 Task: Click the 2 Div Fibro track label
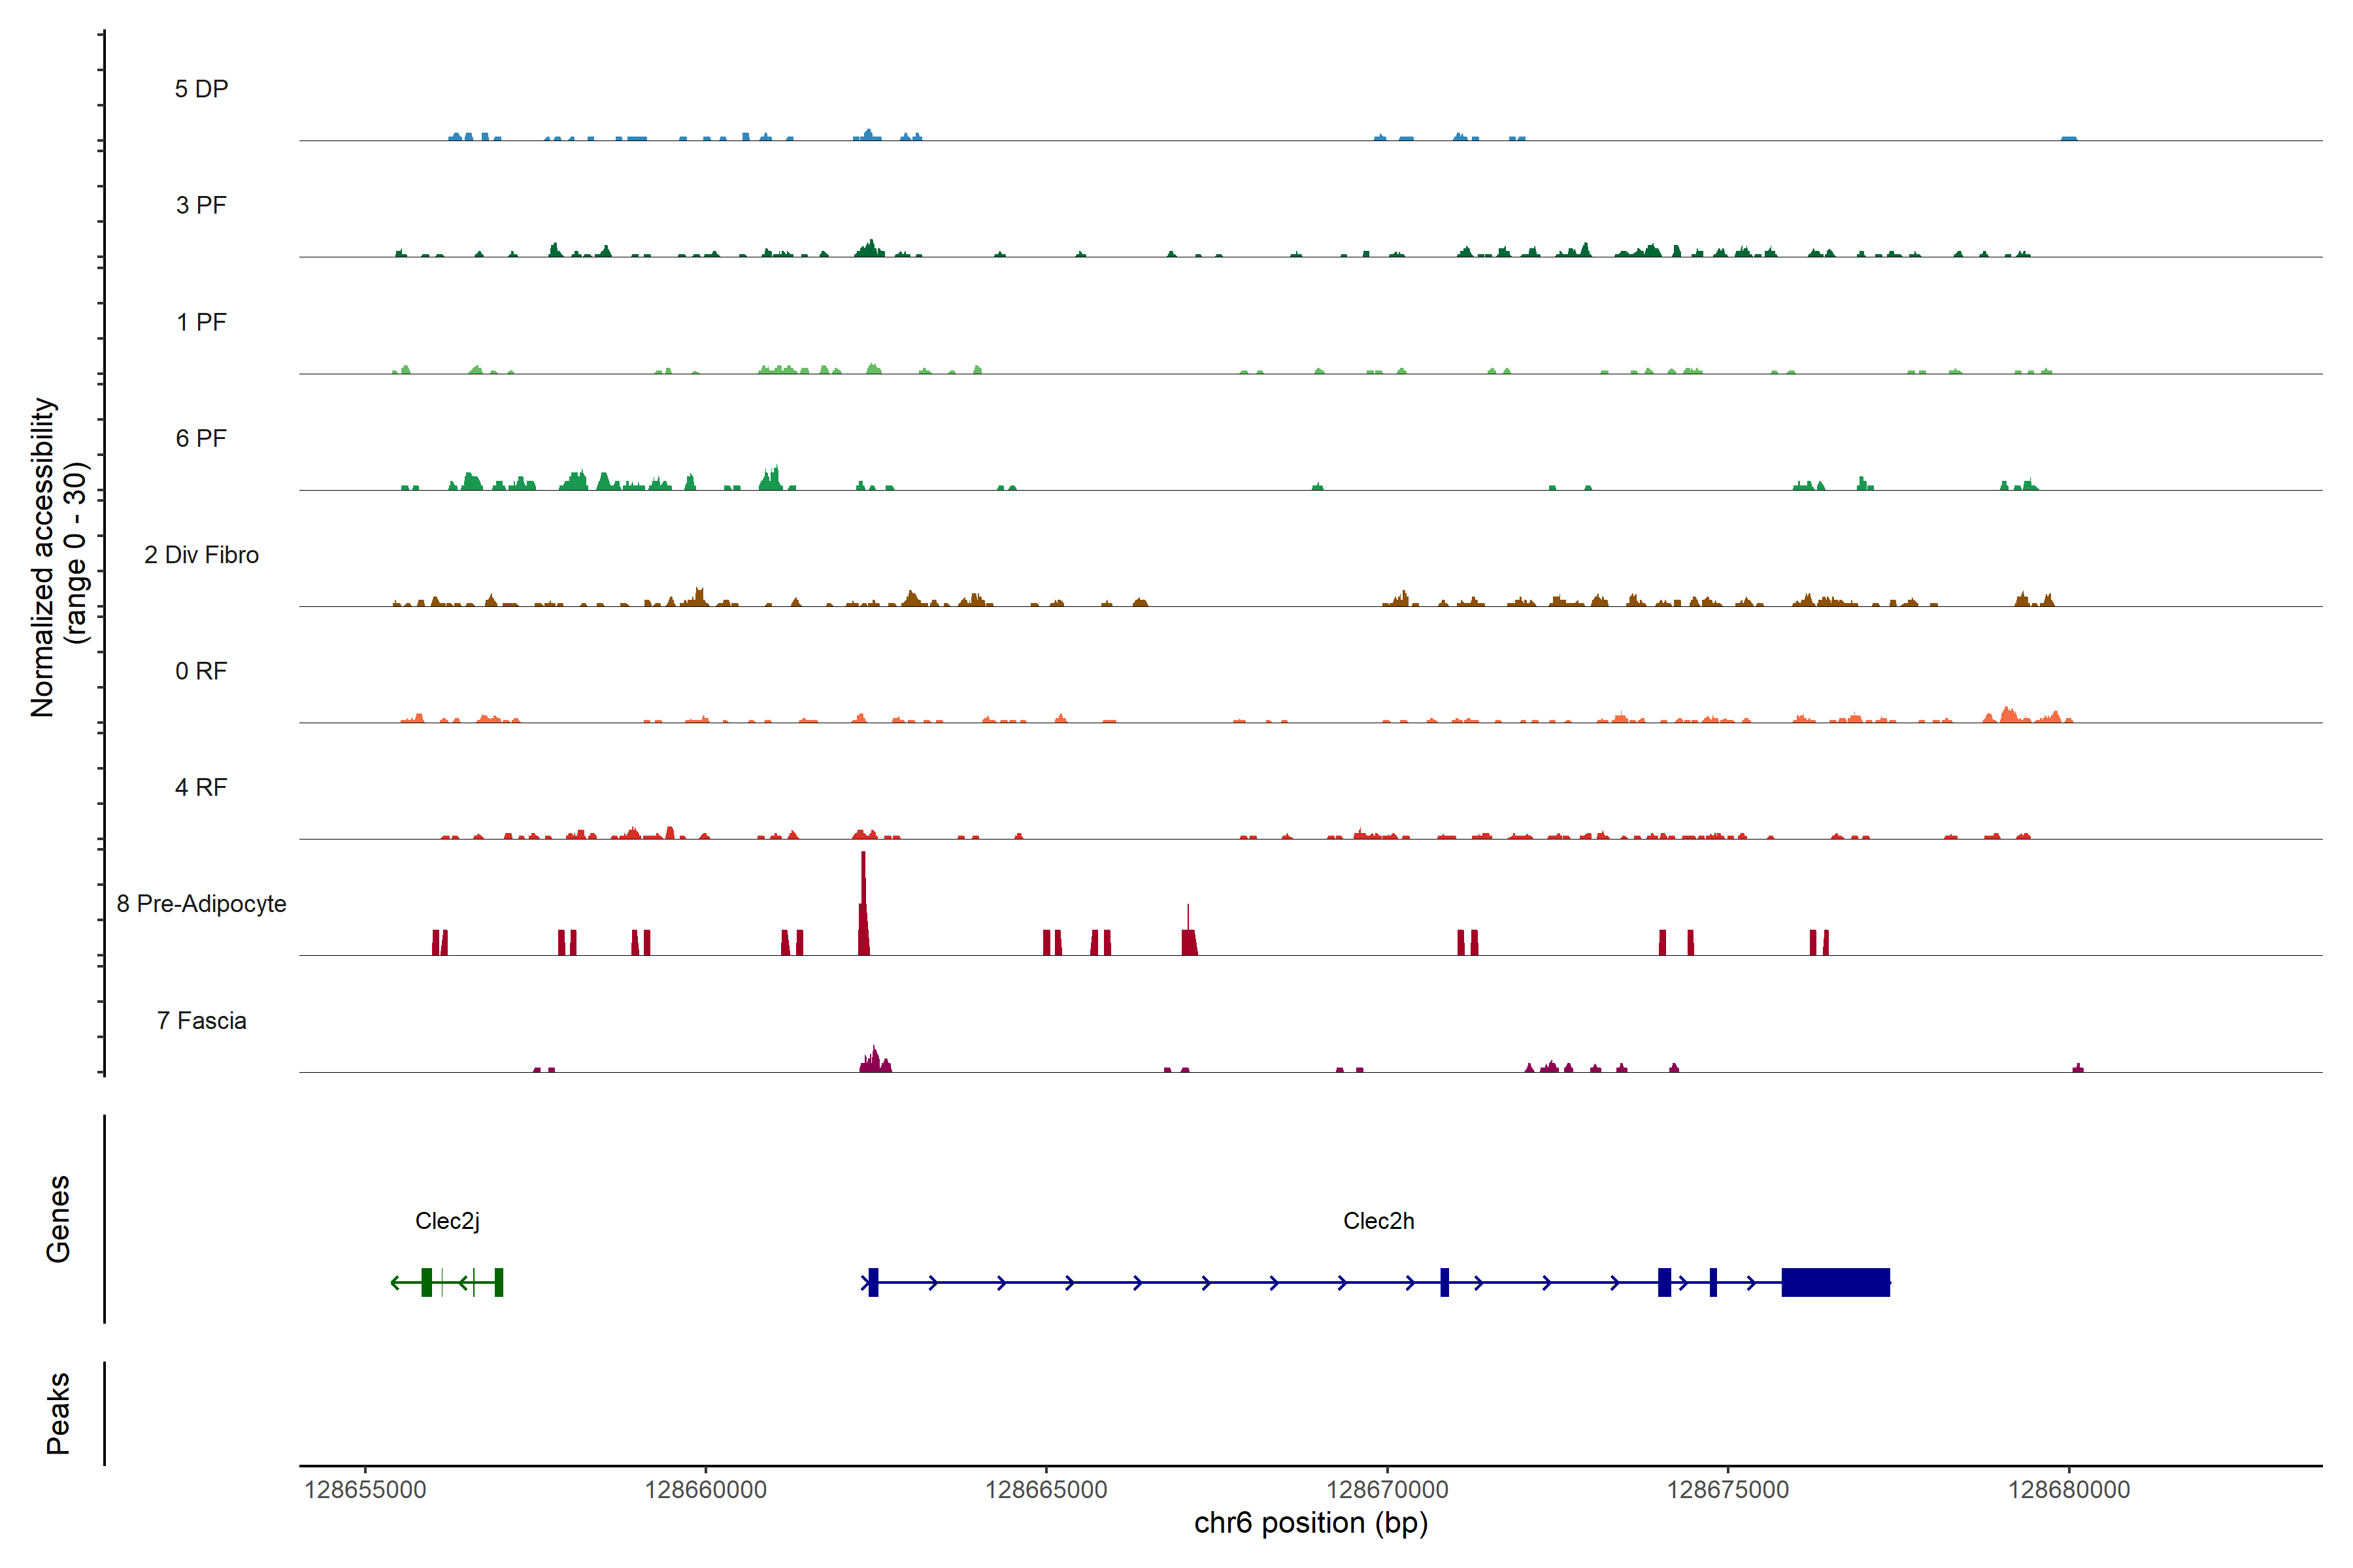(201, 555)
